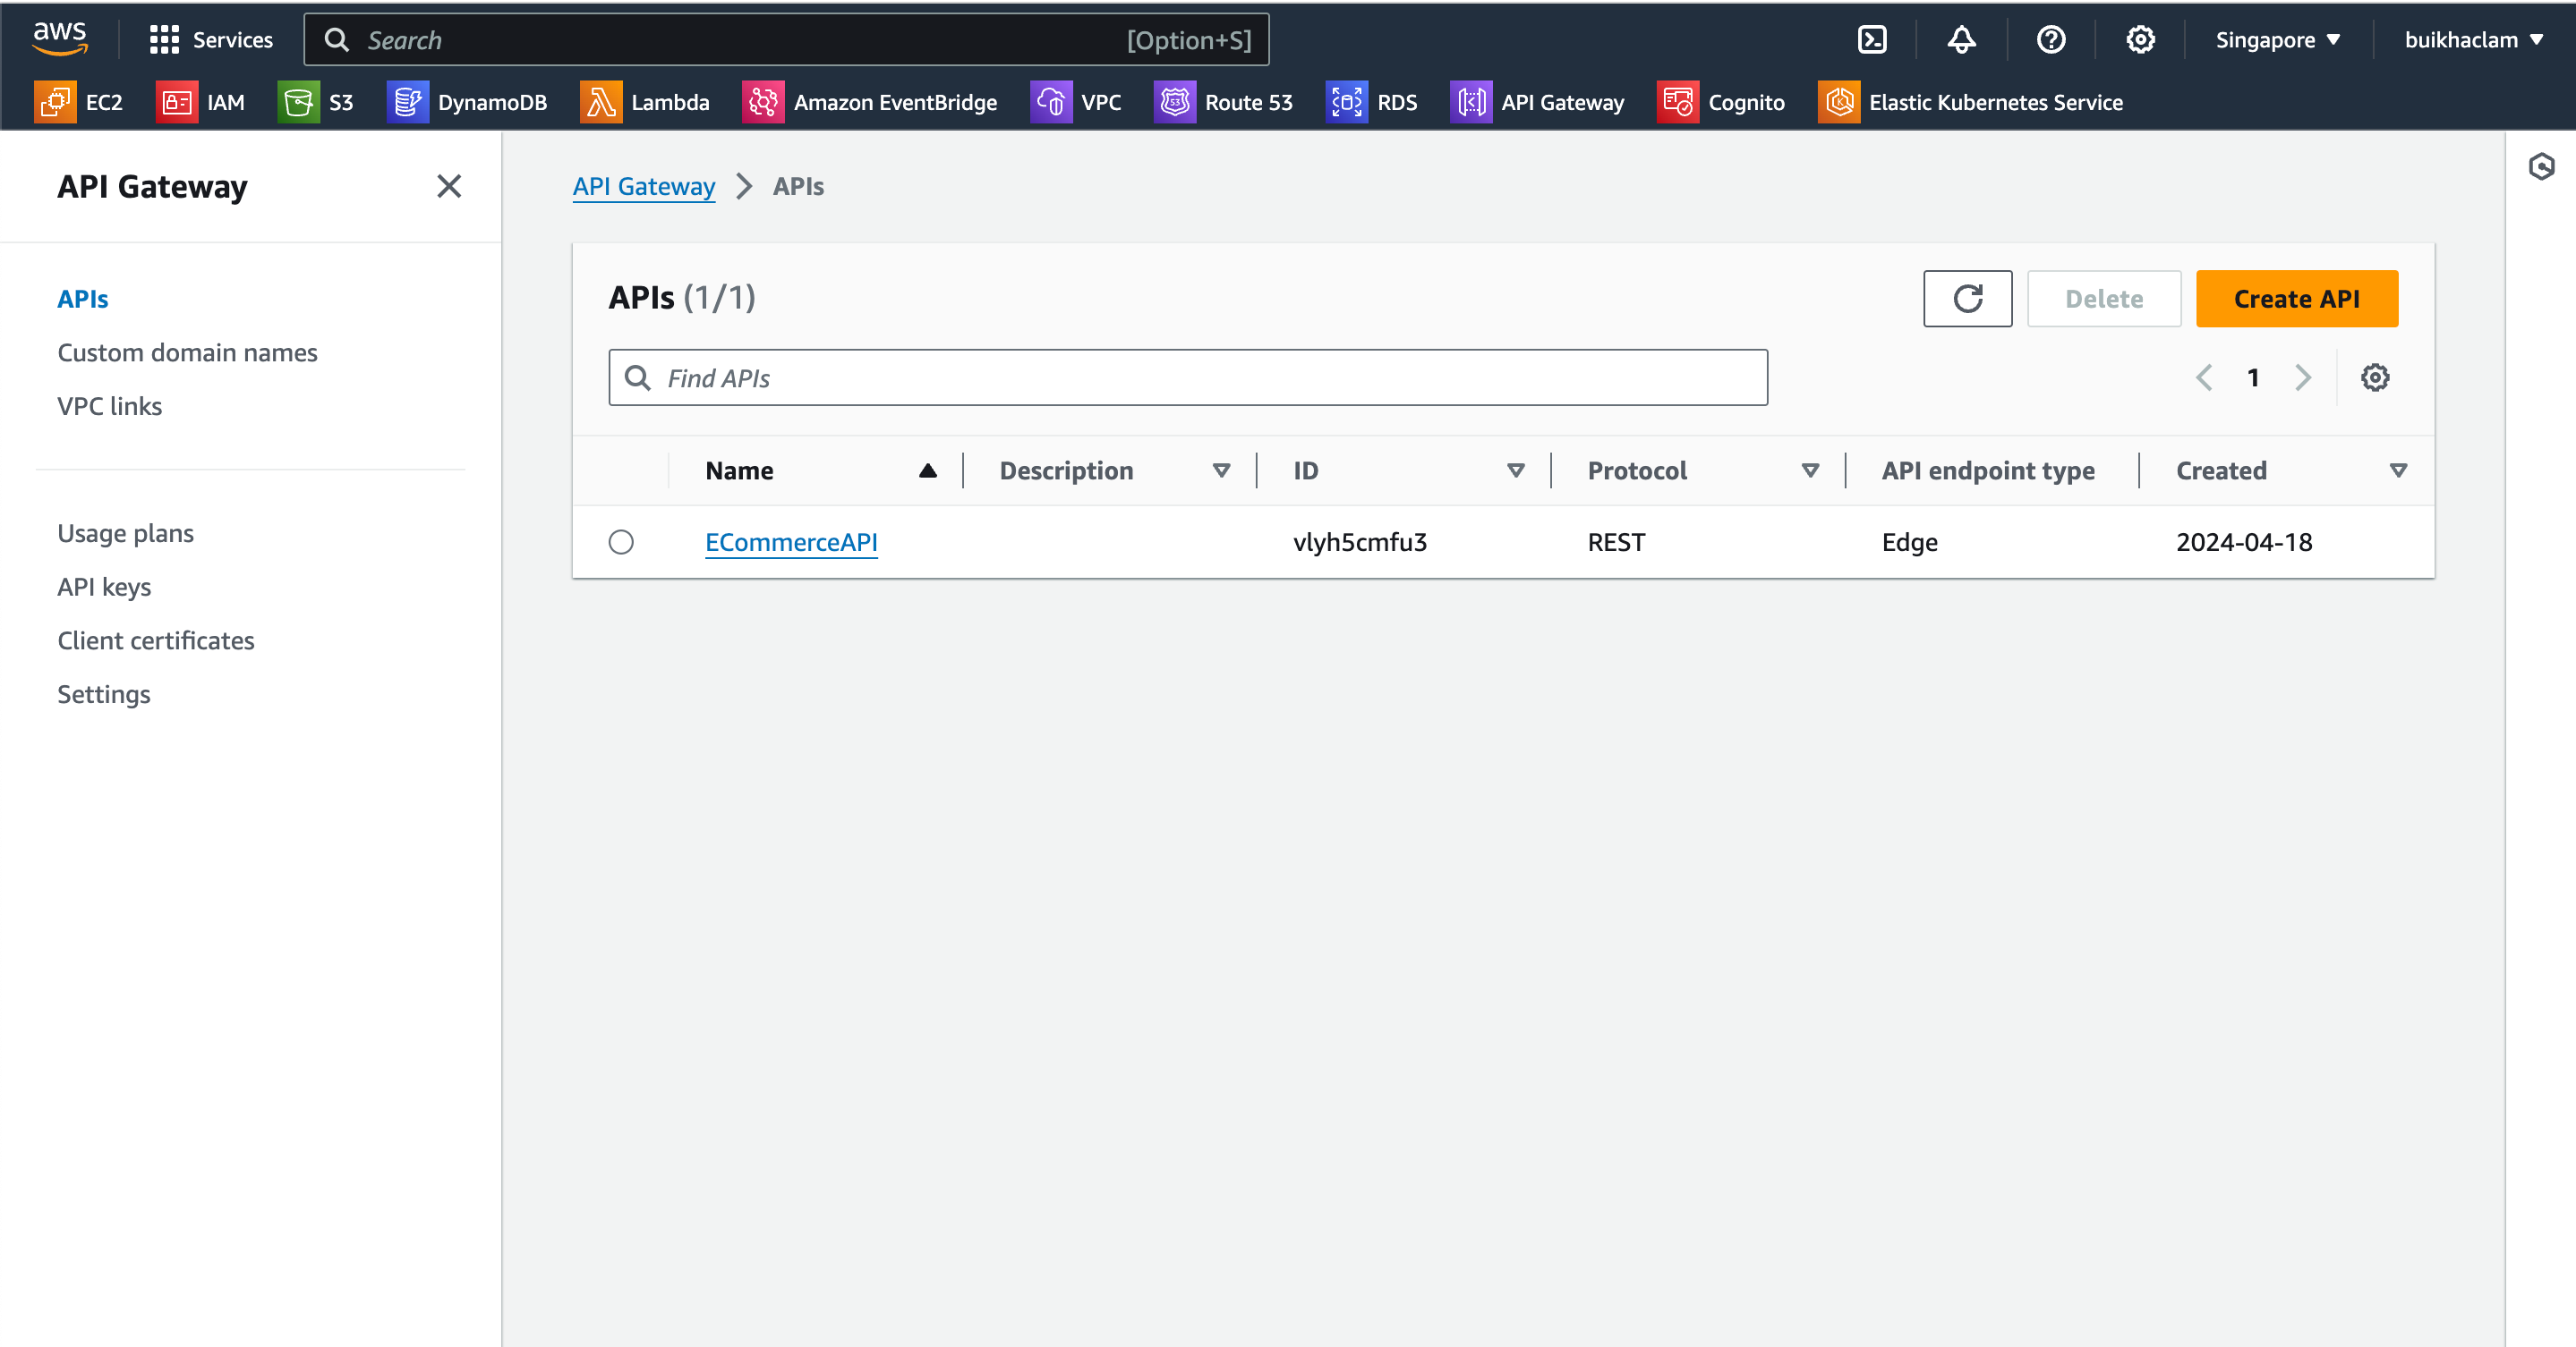The height and width of the screenshot is (1347, 2576).
Task: Select the ECommerceAPI radio button
Action: tap(621, 543)
